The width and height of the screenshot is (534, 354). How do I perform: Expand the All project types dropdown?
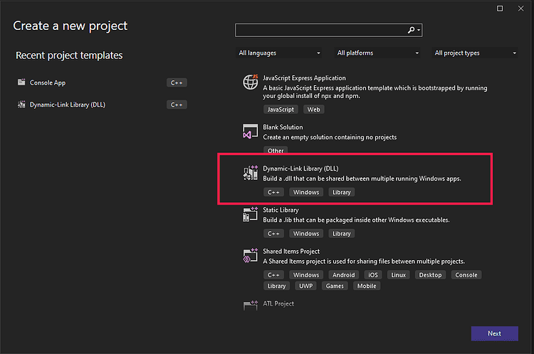coord(475,53)
